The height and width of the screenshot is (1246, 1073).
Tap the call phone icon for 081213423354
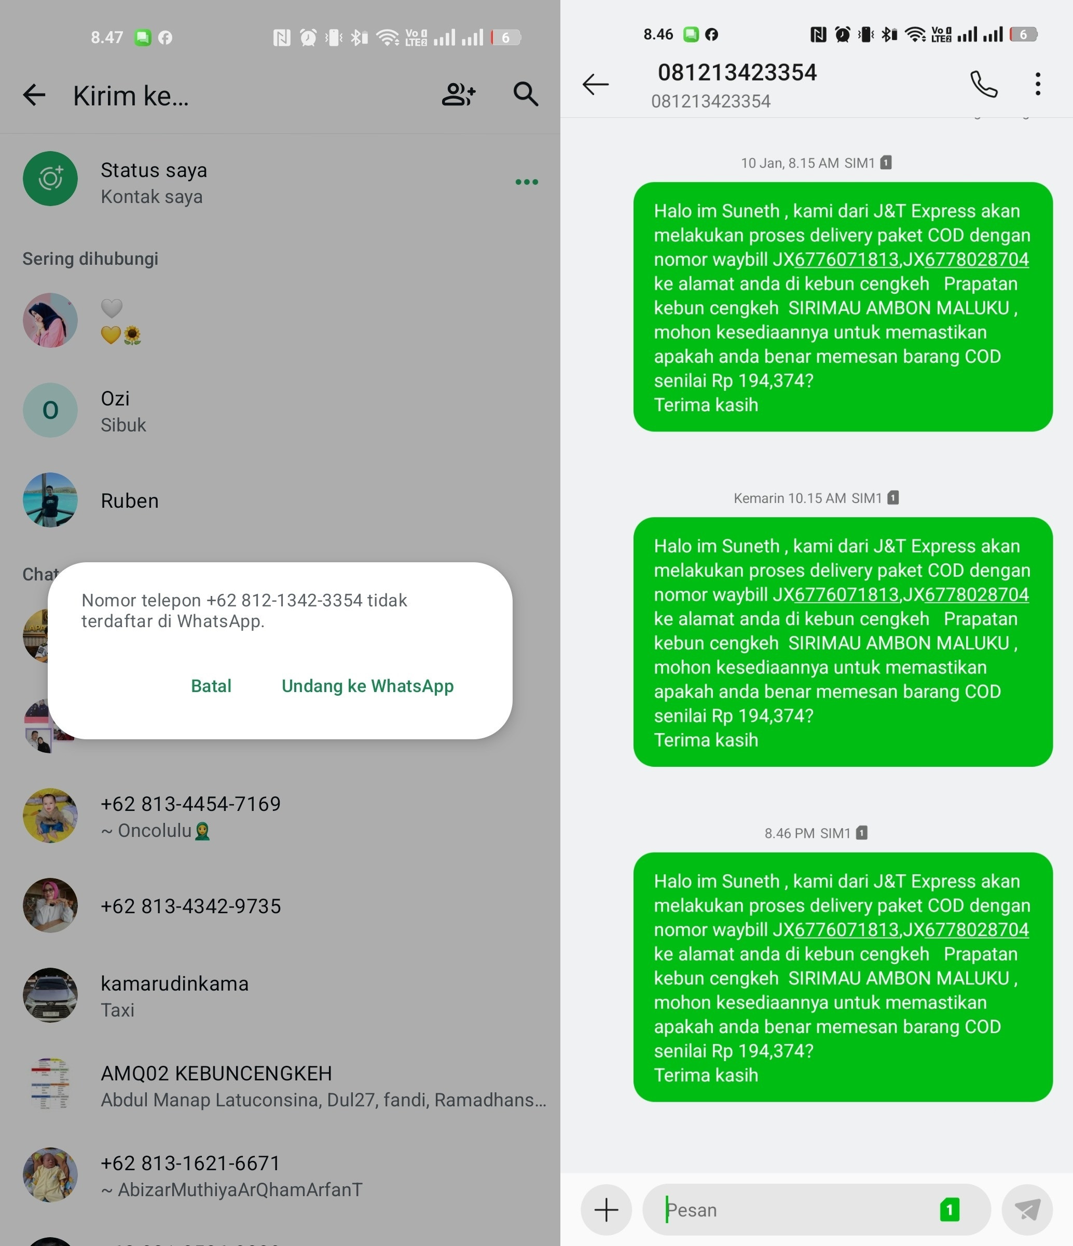click(983, 84)
